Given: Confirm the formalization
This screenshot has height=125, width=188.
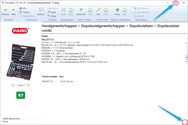Looking at the screenshot, I should [x=52, y=8].
